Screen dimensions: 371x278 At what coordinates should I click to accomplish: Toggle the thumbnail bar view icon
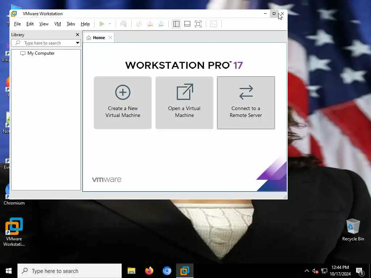click(x=187, y=24)
